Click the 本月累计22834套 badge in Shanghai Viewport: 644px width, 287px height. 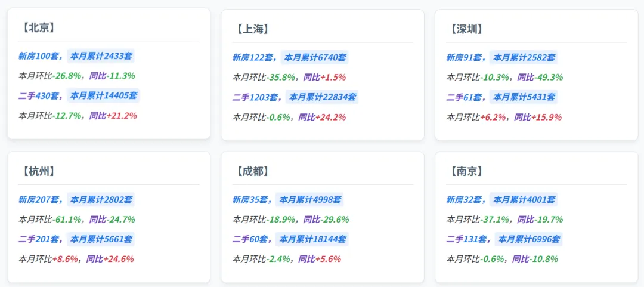tap(323, 97)
